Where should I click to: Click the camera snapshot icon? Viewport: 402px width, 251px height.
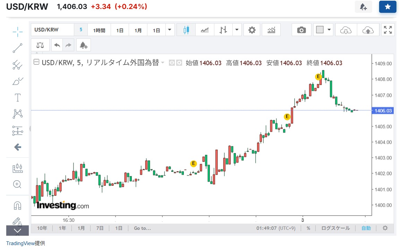(301, 30)
